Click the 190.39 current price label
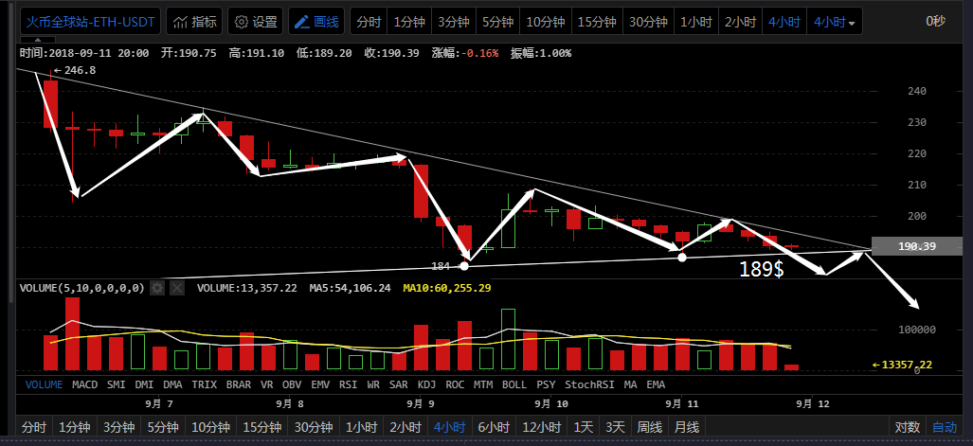The width and height of the screenshot is (973, 446). pyautogui.click(x=918, y=246)
